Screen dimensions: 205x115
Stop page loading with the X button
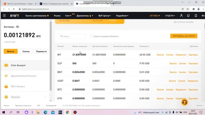point(14,9)
